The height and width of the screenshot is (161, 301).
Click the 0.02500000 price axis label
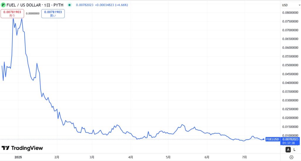(290, 109)
